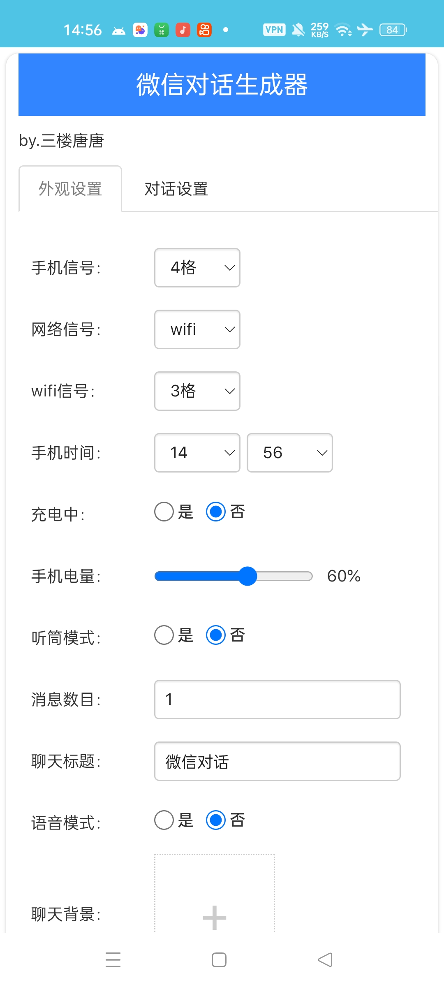Focus the 聊天标题 text input field

pos(277,761)
